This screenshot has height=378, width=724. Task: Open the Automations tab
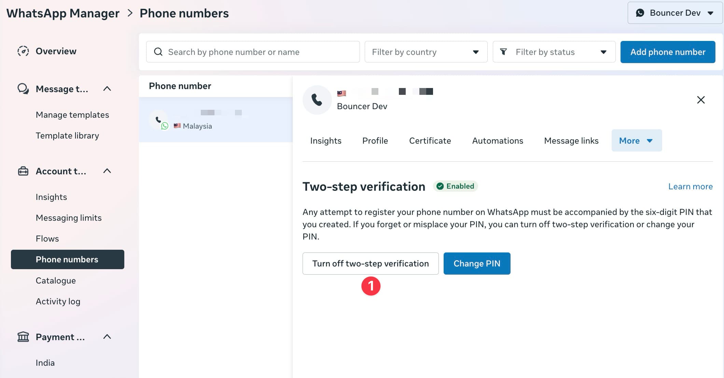click(x=497, y=141)
